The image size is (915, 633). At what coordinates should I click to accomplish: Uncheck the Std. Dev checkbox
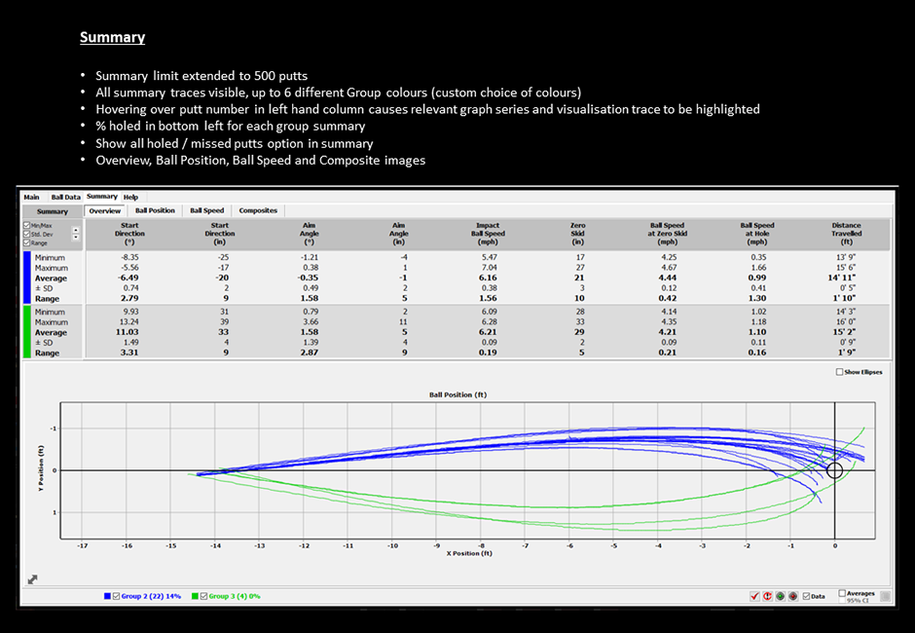[x=26, y=234]
